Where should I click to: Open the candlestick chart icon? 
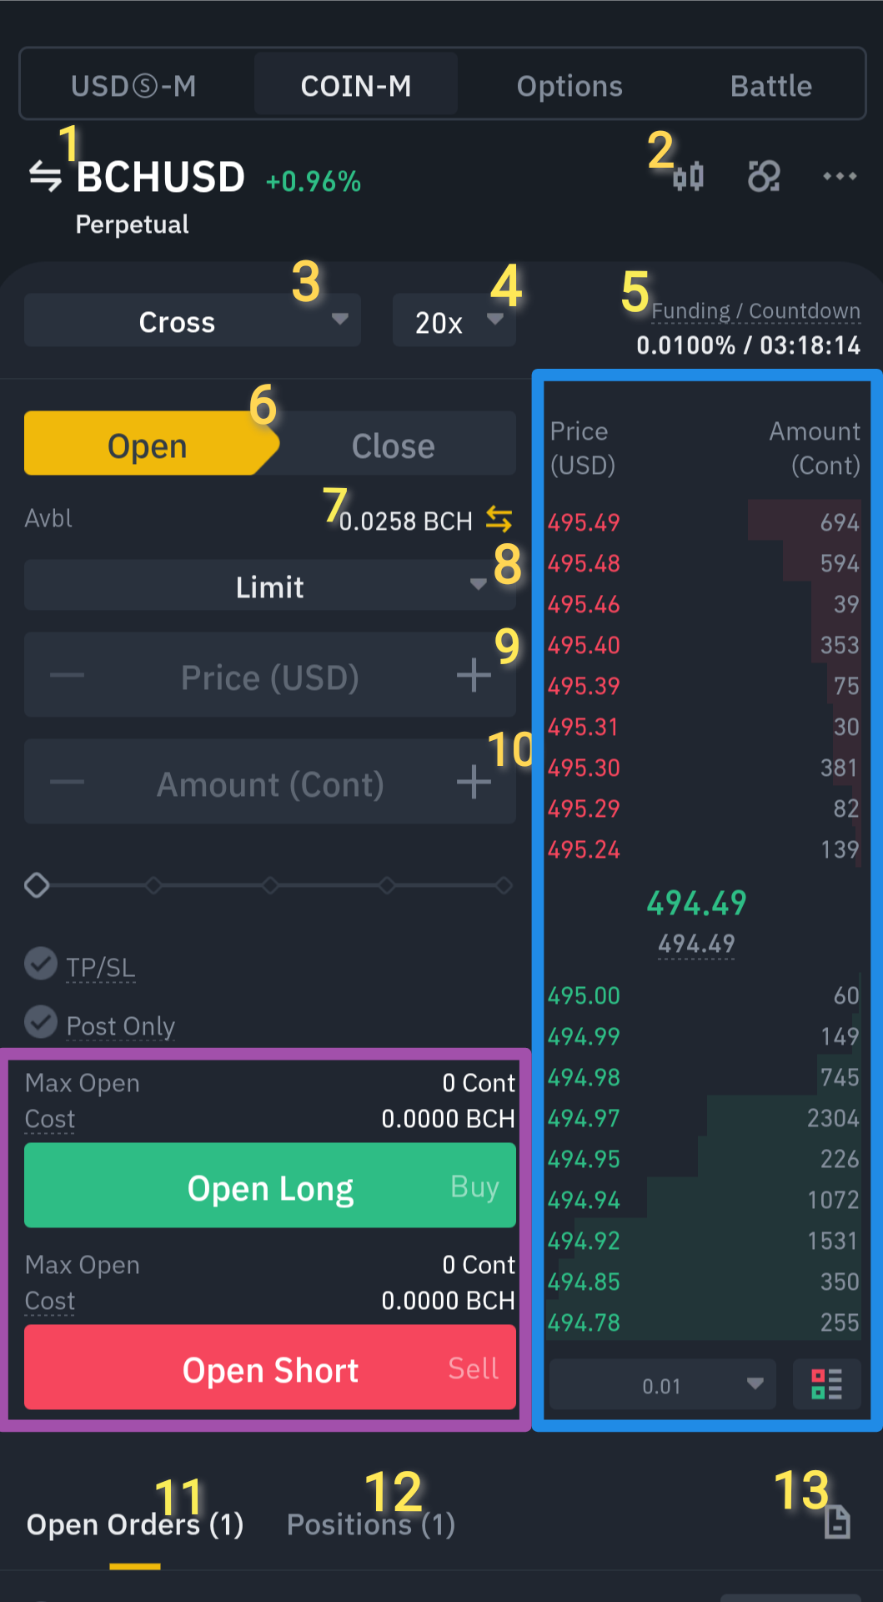(689, 177)
